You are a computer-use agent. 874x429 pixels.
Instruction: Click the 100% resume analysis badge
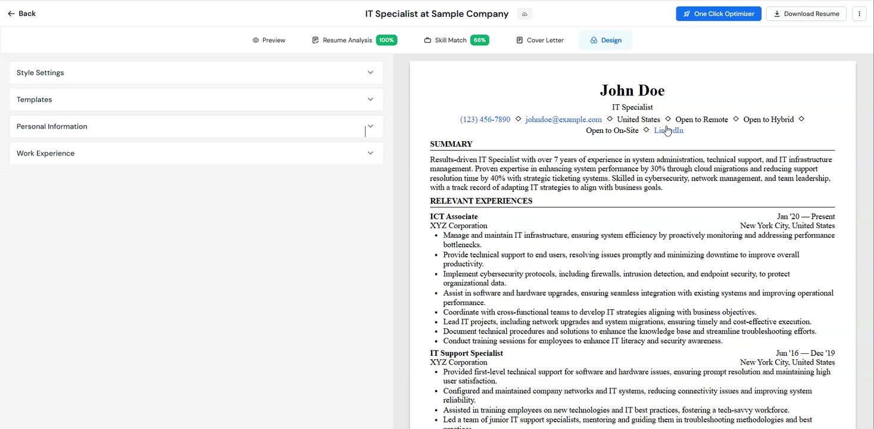(386, 40)
